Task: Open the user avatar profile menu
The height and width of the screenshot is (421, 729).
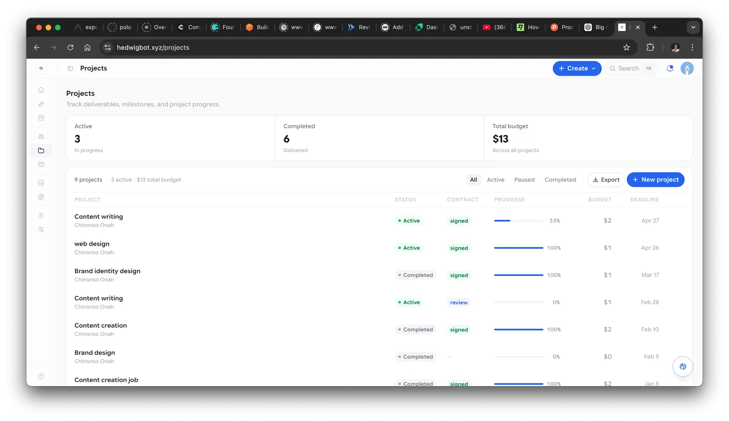Action: [x=687, y=68]
